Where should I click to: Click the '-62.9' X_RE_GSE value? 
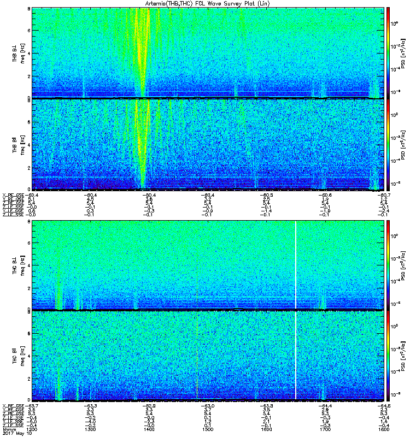coord(149,406)
